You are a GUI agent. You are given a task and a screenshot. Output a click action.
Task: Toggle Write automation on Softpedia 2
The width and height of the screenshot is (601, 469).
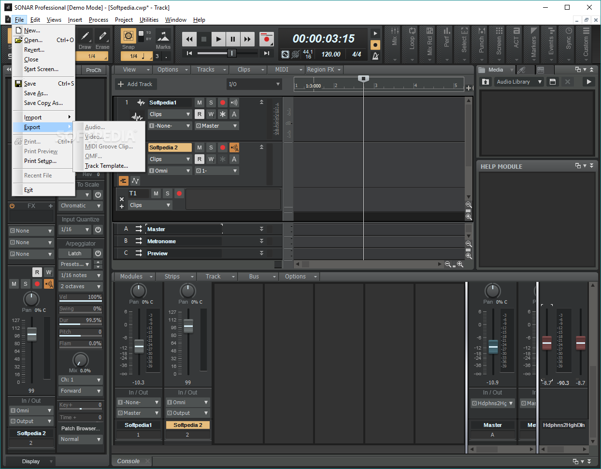click(x=211, y=159)
